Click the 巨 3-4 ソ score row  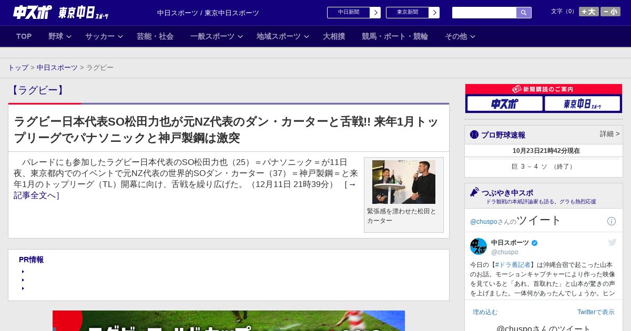point(543,167)
